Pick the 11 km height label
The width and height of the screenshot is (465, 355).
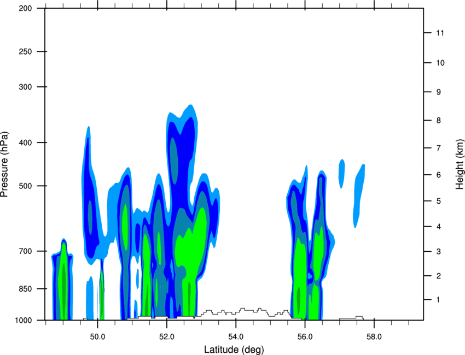click(x=440, y=33)
